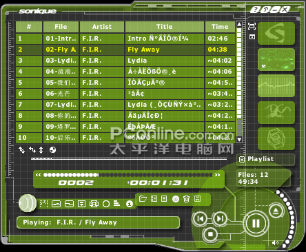Select track 1 '01-Intr..' row
The height and width of the screenshot is (252, 306).
(x=125, y=39)
